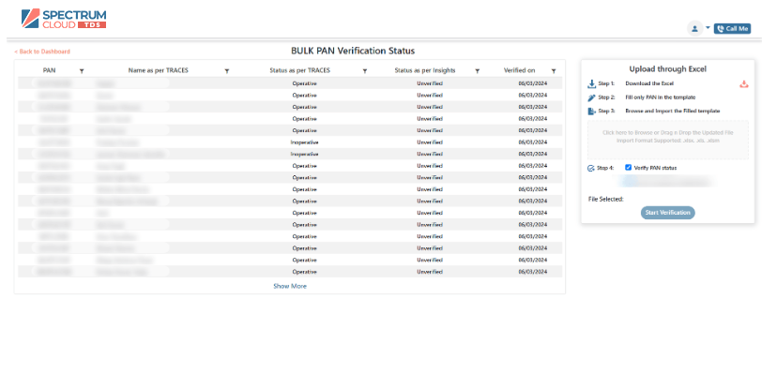Go Back to Dashboard

[42, 52]
